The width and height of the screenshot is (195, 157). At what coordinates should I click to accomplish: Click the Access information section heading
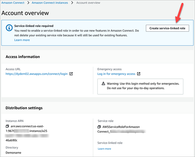23,57
